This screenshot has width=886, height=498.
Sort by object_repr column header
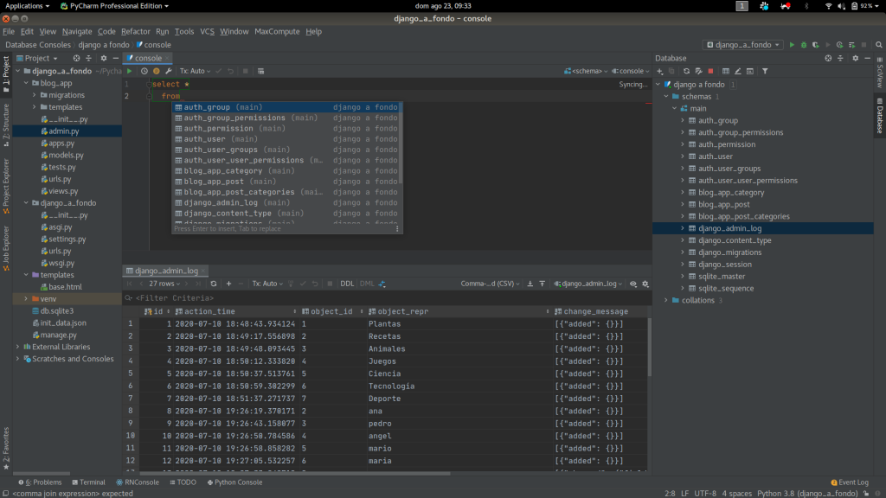click(459, 311)
